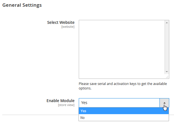Choose "No" from the Enable Module options
The height and width of the screenshot is (122, 174).
point(124,118)
